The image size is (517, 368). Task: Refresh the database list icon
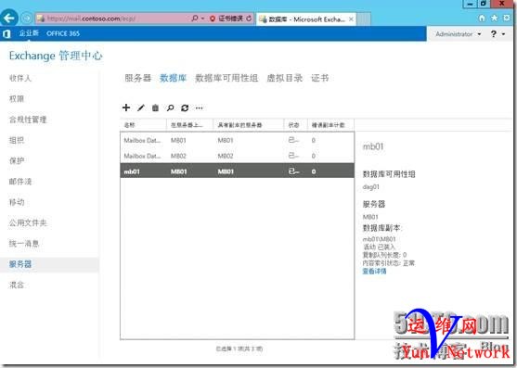pos(185,108)
